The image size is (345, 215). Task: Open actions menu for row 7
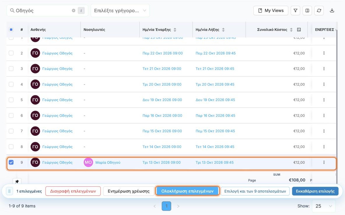pyautogui.click(x=324, y=131)
